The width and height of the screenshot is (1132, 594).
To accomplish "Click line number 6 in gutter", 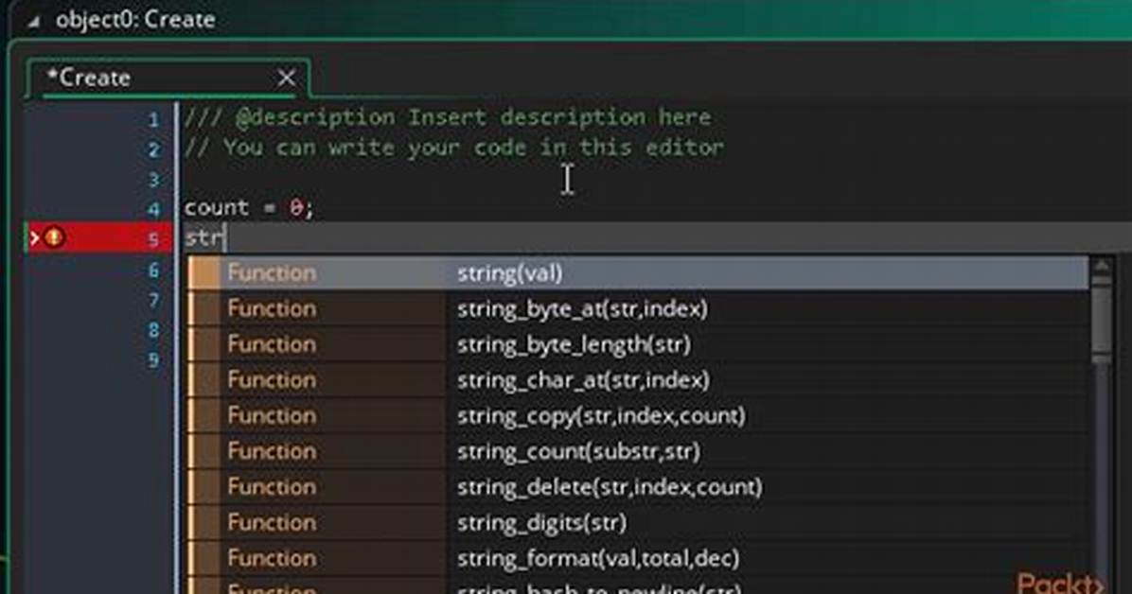I will (x=153, y=271).
